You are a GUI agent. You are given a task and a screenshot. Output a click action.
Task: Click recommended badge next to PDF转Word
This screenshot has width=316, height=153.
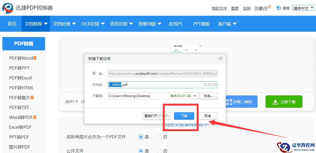click(x=35, y=58)
